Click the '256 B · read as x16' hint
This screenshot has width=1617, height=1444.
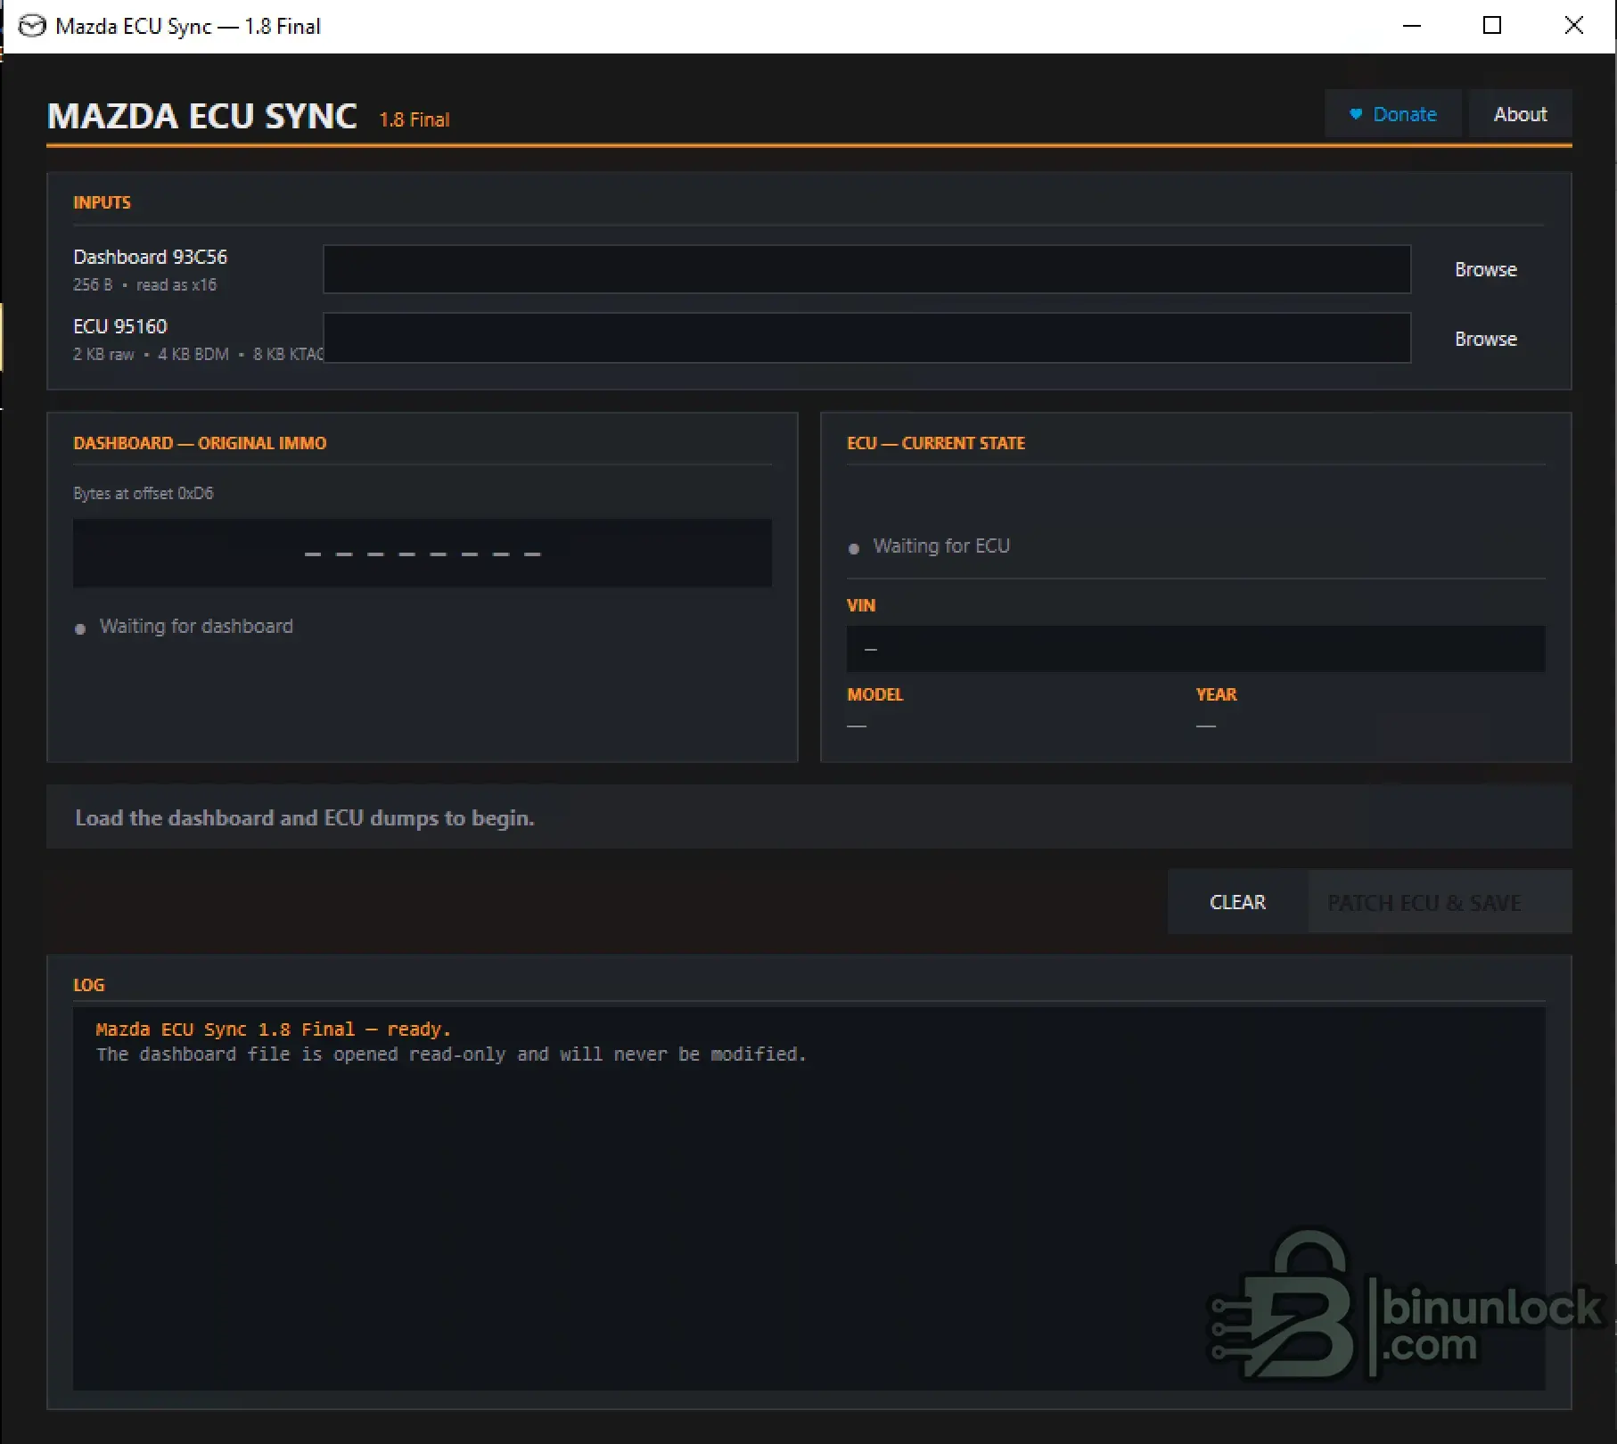144,285
